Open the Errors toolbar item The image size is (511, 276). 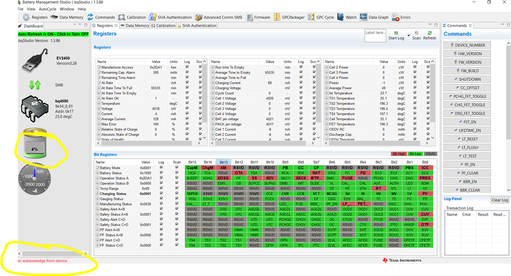(x=401, y=17)
